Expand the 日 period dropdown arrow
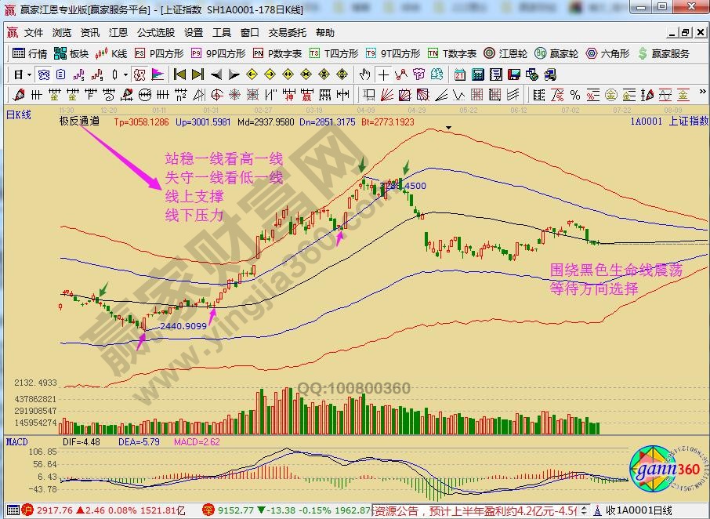This screenshot has width=710, height=519. (29, 75)
